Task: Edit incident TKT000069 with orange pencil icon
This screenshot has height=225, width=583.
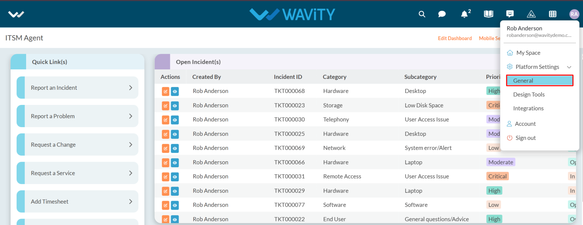Action: pos(165,148)
